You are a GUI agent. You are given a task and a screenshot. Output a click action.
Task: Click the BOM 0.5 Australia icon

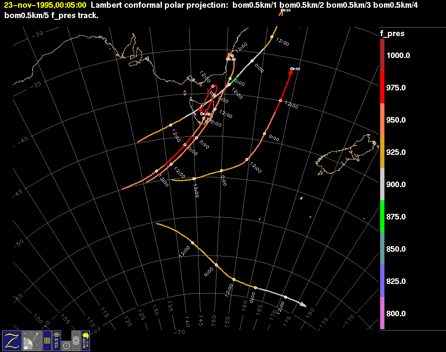[85, 340]
